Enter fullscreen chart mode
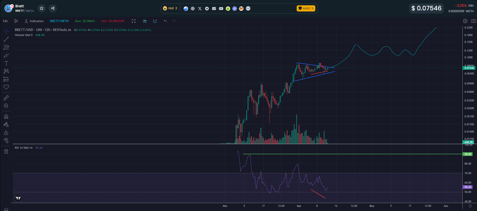The height and width of the screenshot is (211, 477). coord(134,21)
